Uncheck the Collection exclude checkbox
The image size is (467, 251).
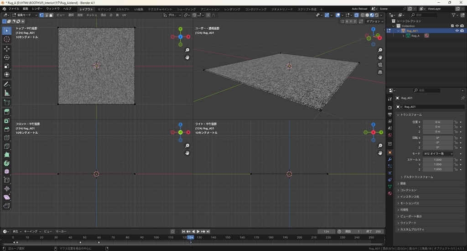coord(452,26)
